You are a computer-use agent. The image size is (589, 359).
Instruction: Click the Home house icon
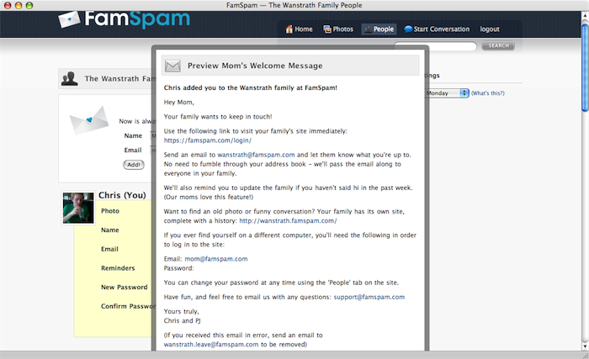point(289,29)
